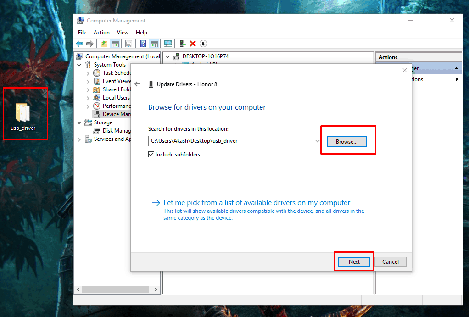The height and width of the screenshot is (317, 469).
Task: Toggle the Include subfolders checkbox
Action: [x=151, y=155]
